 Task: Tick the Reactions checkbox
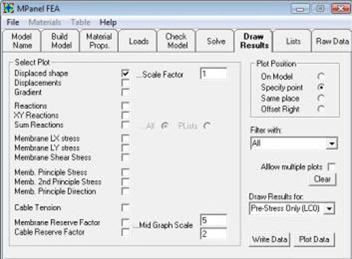point(125,106)
